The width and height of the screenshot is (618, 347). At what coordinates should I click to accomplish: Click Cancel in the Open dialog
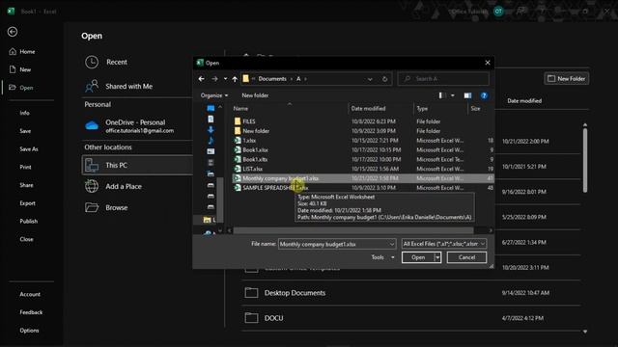tap(466, 257)
